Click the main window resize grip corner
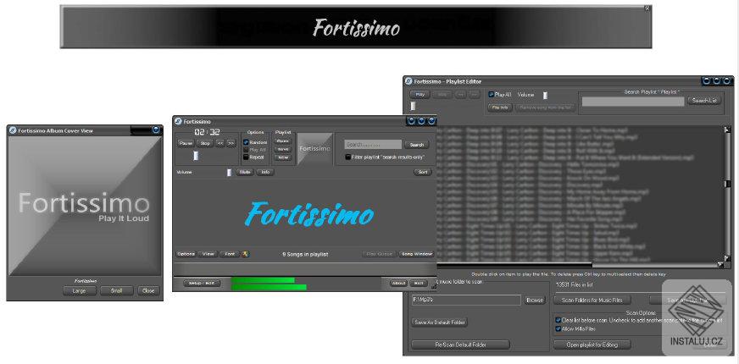The height and width of the screenshot is (364, 739). [433, 285]
